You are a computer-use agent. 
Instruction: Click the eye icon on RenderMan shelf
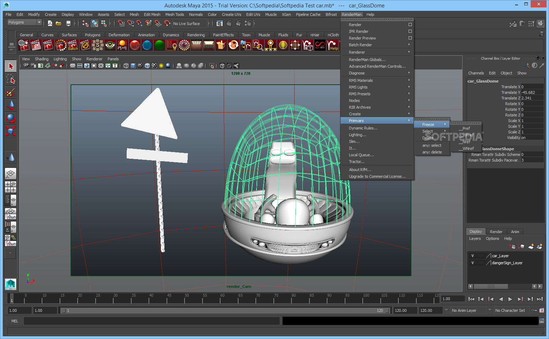click(110, 45)
